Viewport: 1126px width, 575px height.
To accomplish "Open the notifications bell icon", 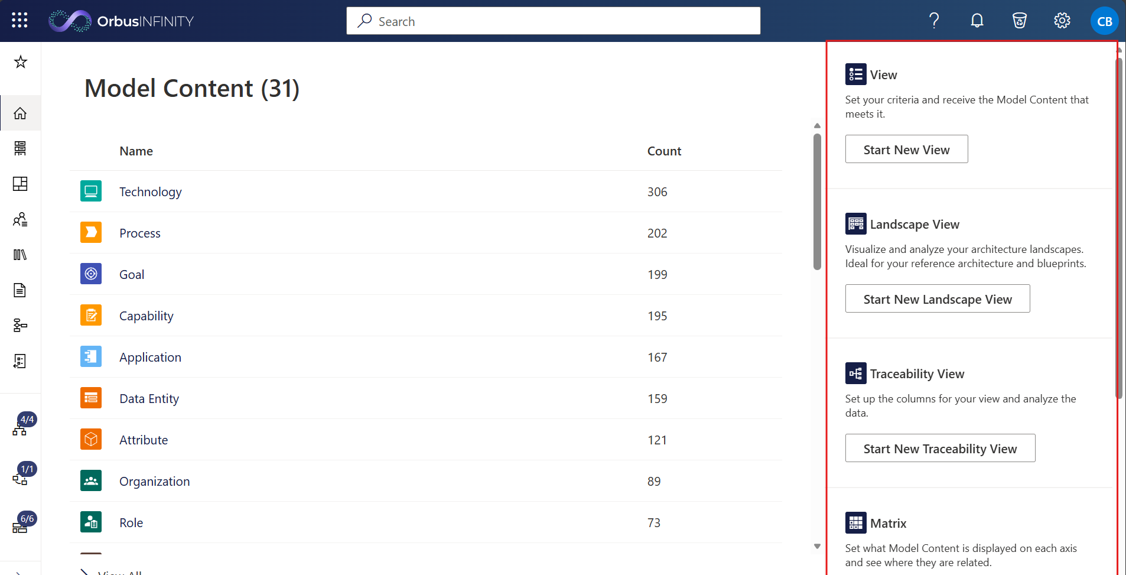I will pyautogui.click(x=977, y=21).
